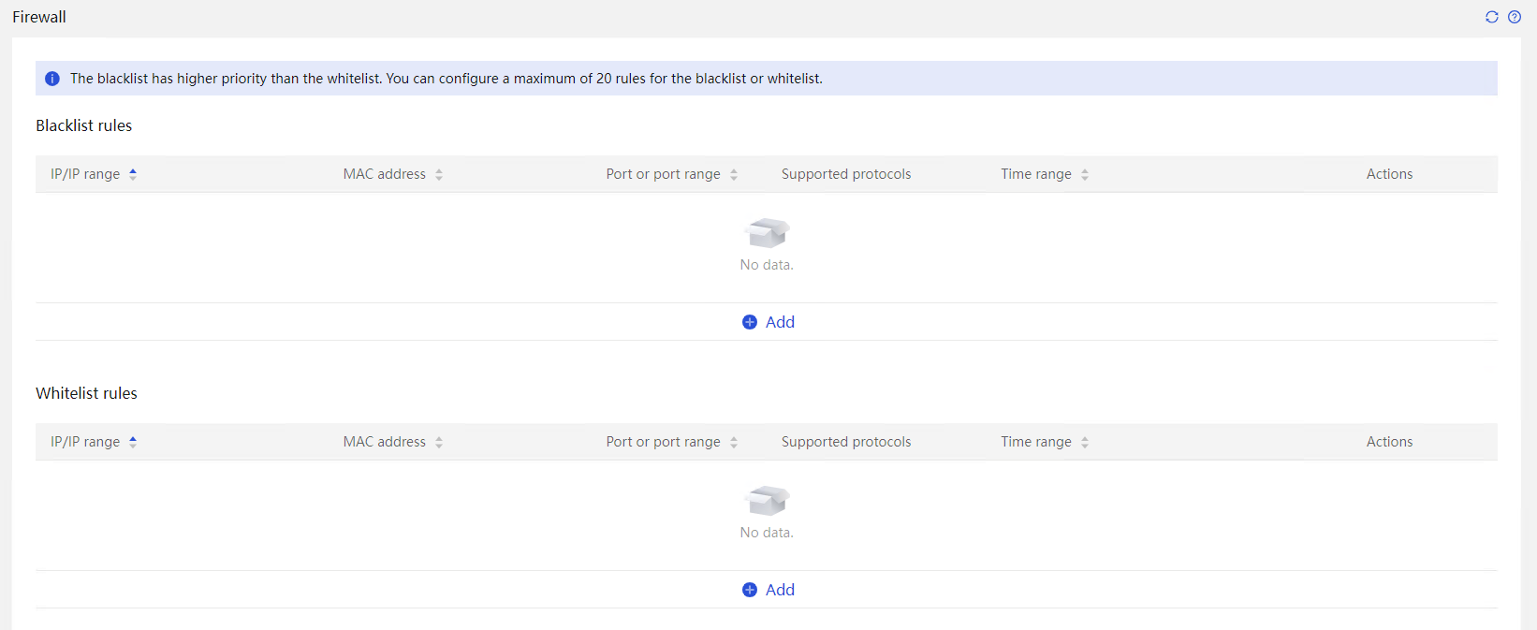
Task: Sort whitelist by MAC address arrows
Action: click(439, 442)
